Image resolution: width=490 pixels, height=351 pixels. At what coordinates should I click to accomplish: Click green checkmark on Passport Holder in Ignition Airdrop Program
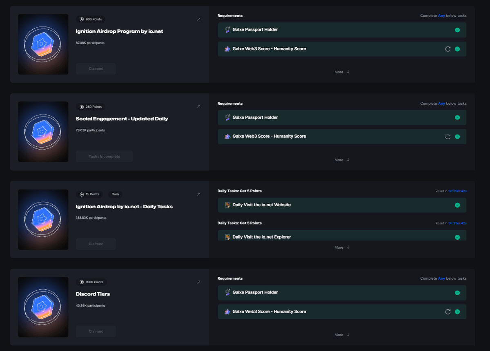(457, 30)
